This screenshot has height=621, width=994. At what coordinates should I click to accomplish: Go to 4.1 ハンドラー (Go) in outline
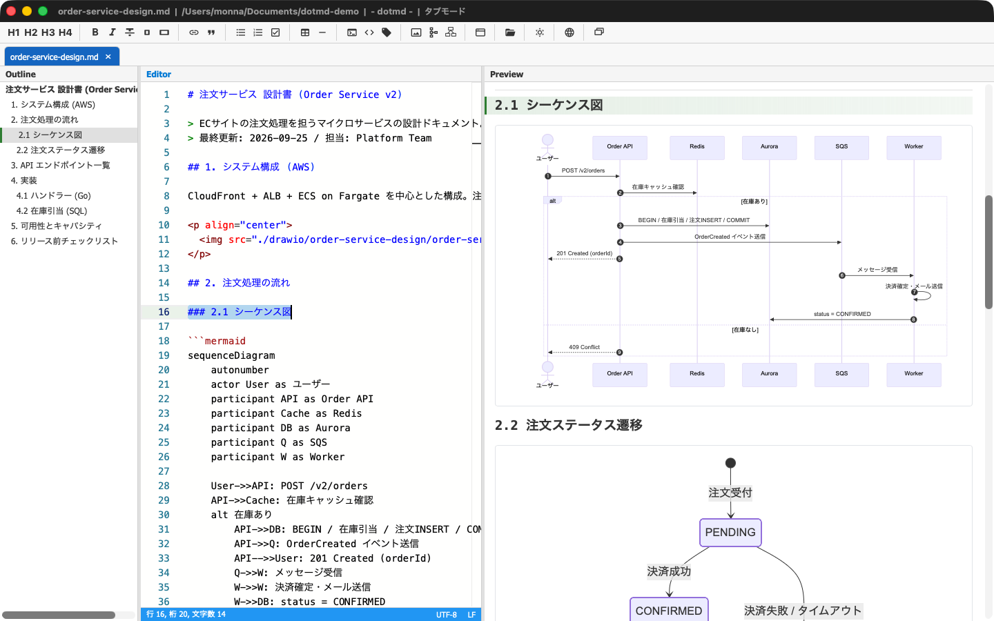54,196
